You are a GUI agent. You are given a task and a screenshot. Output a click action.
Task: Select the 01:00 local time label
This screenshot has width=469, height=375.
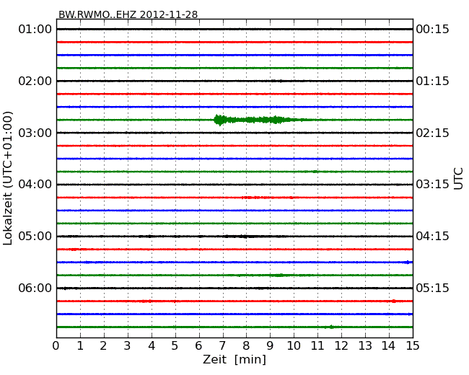tap(35, 30)
